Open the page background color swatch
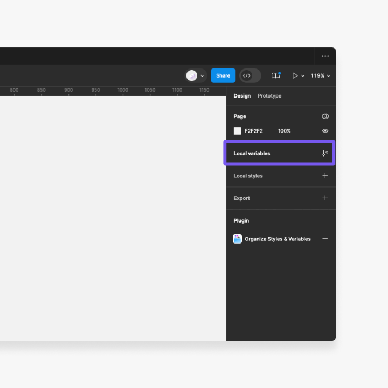 pyautogui.click(x=237, y=131)
